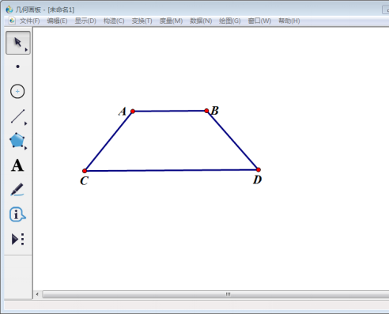
Task: Expand the Polygon tool flyout triangle
Action: [25, 148]
